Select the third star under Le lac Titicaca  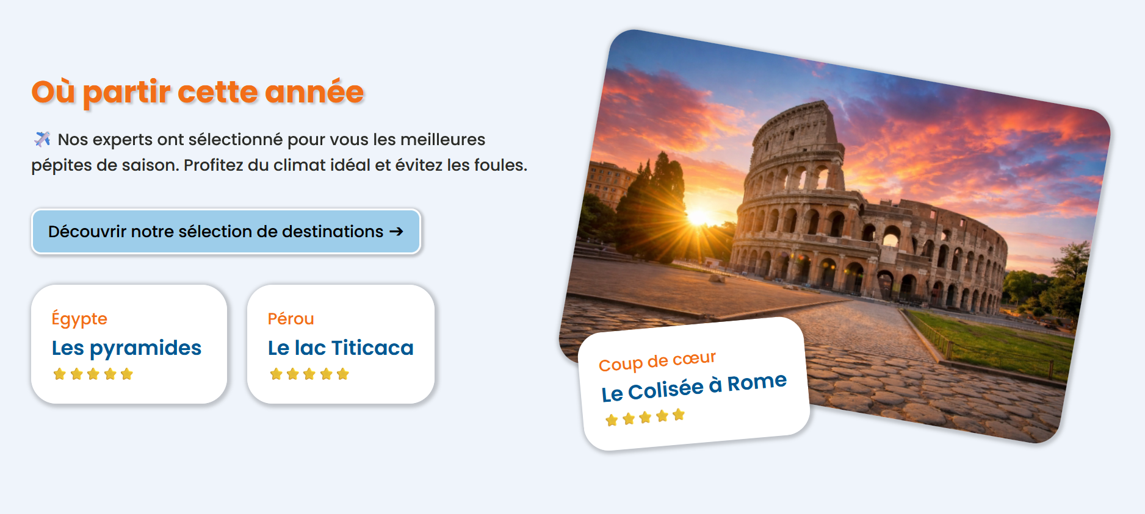(309, 374)
